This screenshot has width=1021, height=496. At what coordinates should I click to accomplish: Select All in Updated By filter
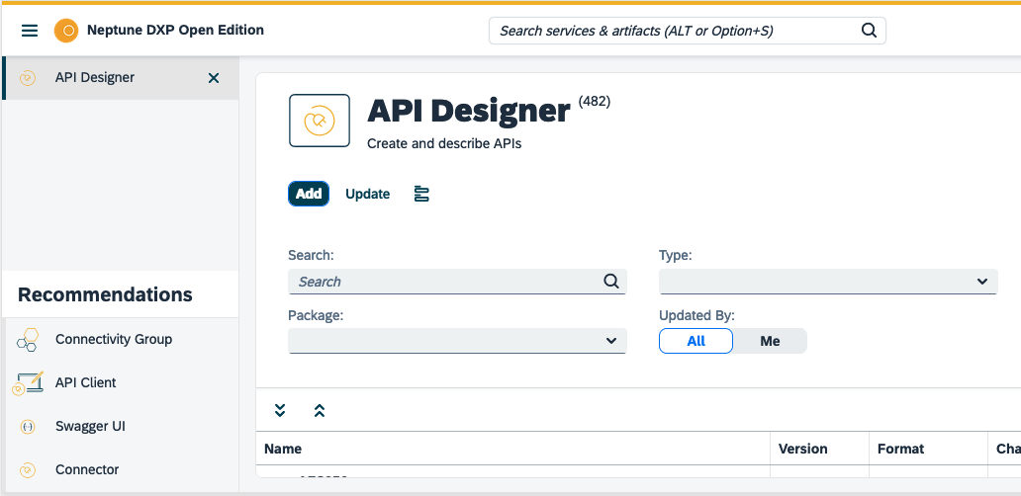click(x=696, y=341)
